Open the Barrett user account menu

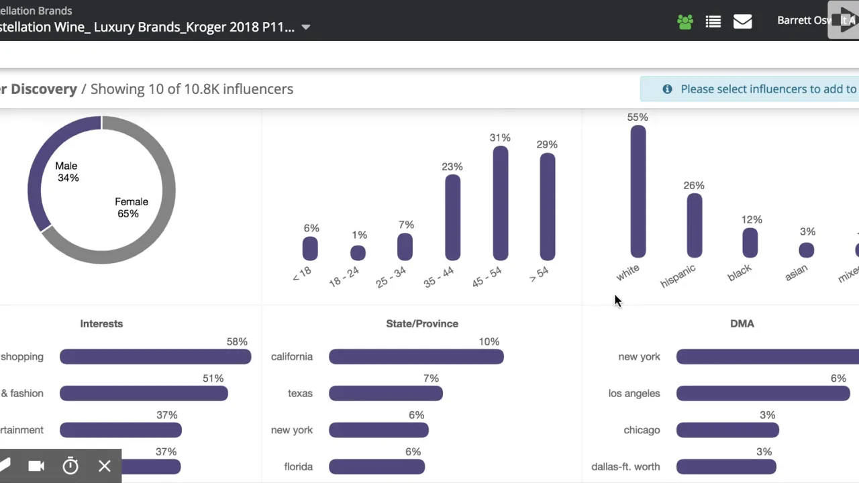tap(805, 20)
